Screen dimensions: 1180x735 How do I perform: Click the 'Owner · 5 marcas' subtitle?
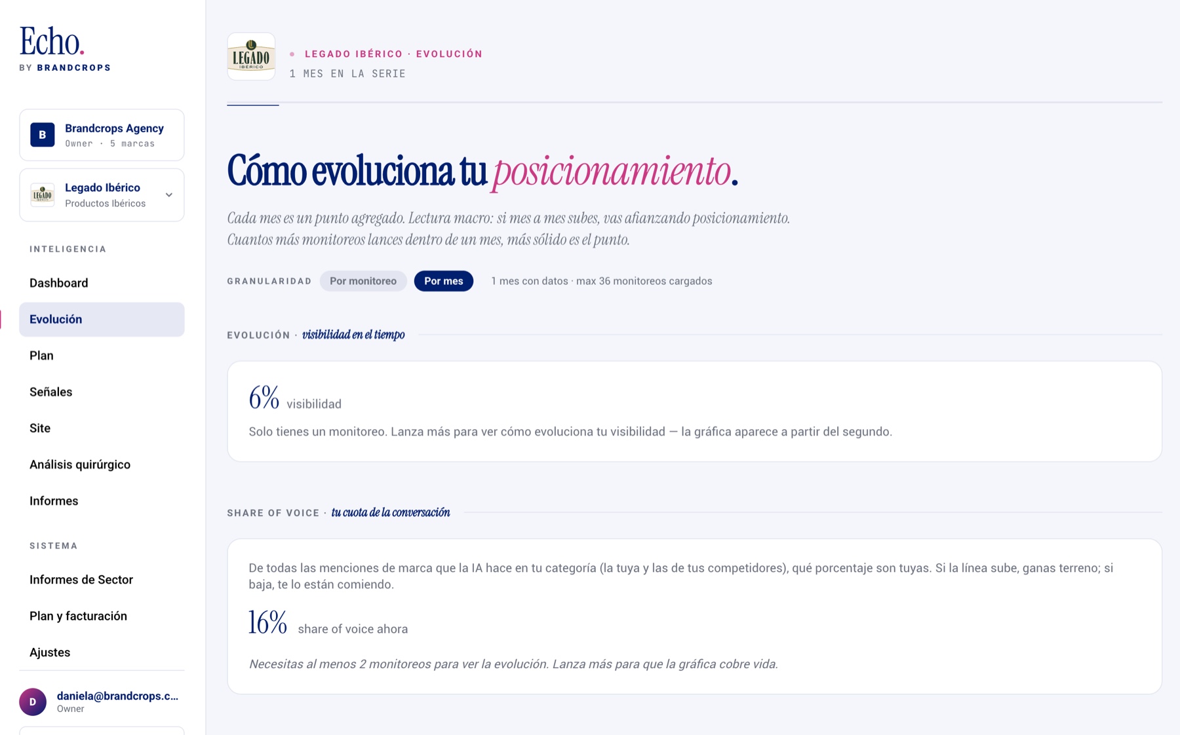pyautogui.click(x=110, y=143)
